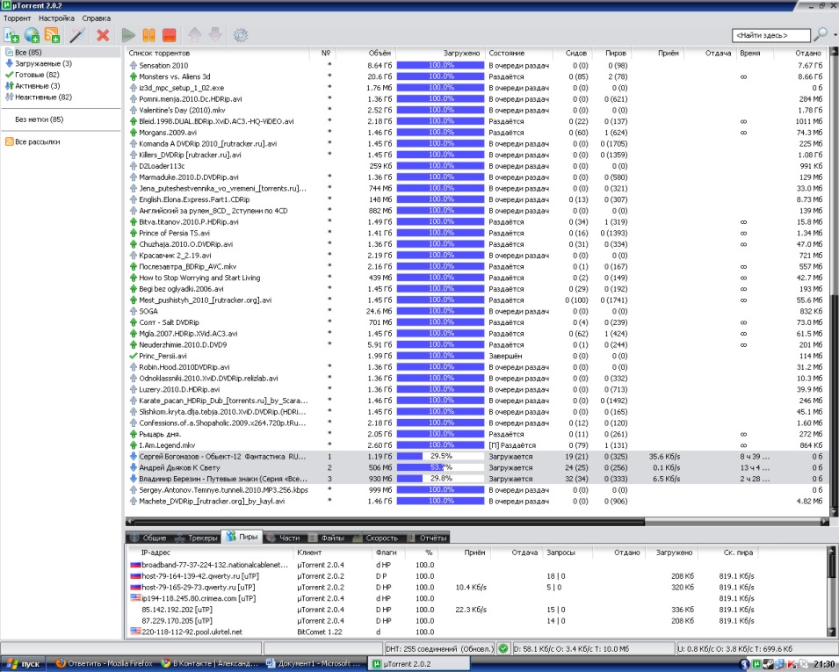Open the Windows пуск start button
The width and height of the screenshot is (839, 672).
coord(23,664)
